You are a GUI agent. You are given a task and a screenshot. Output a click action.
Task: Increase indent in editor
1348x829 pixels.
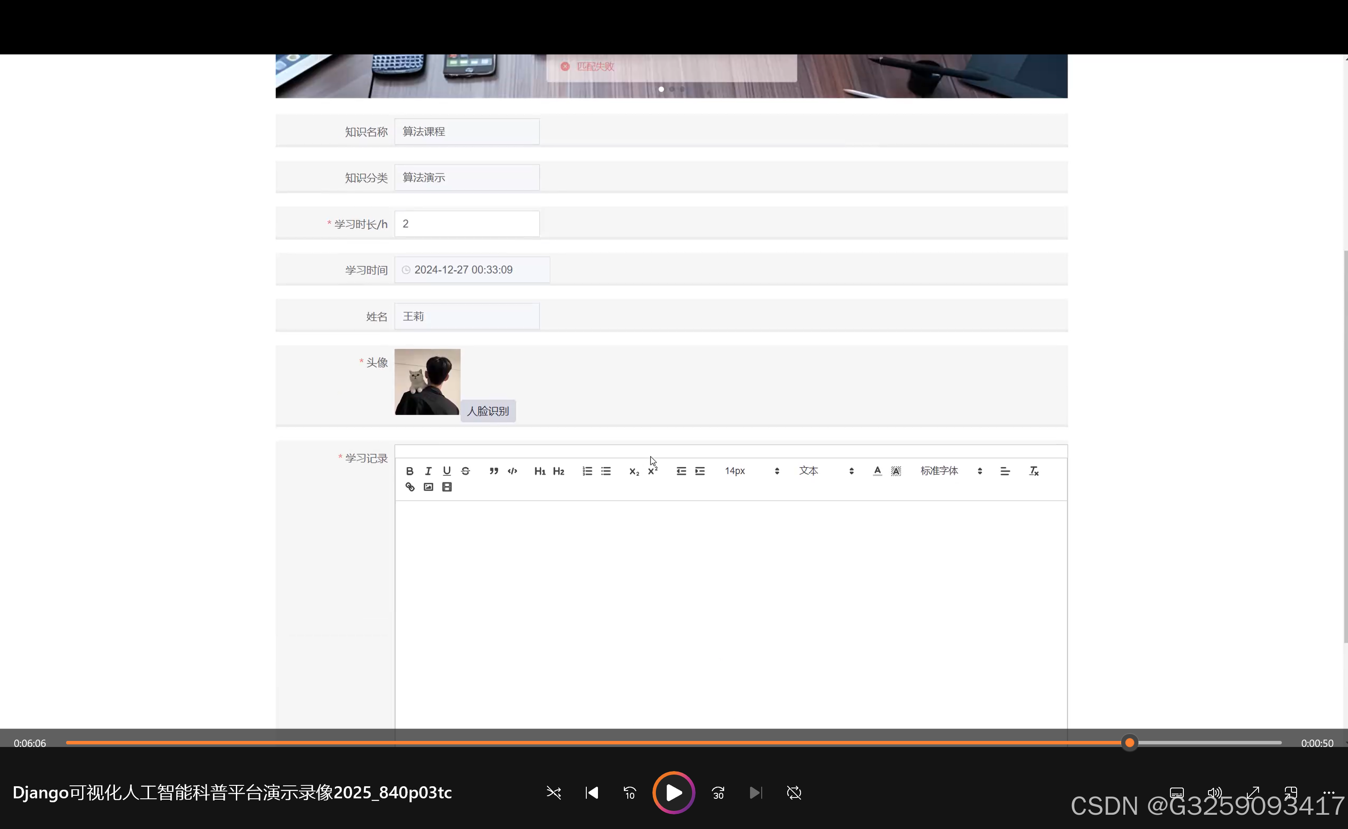point(699,471)
